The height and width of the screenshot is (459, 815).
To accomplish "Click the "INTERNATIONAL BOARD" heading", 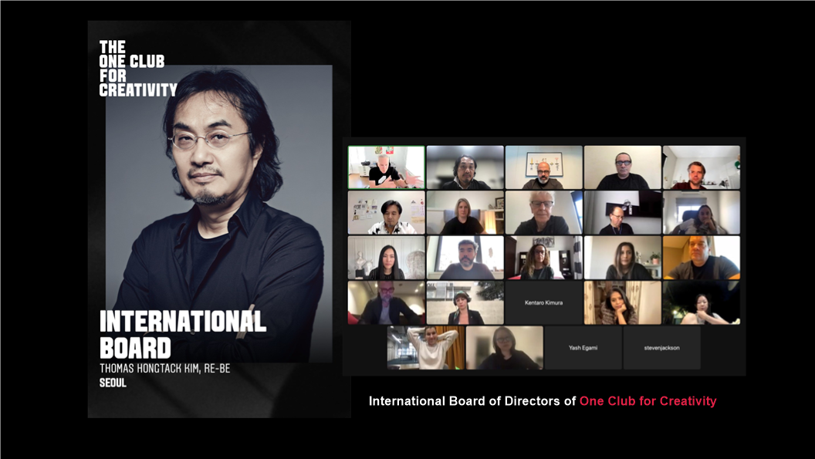I will point(182,334).
